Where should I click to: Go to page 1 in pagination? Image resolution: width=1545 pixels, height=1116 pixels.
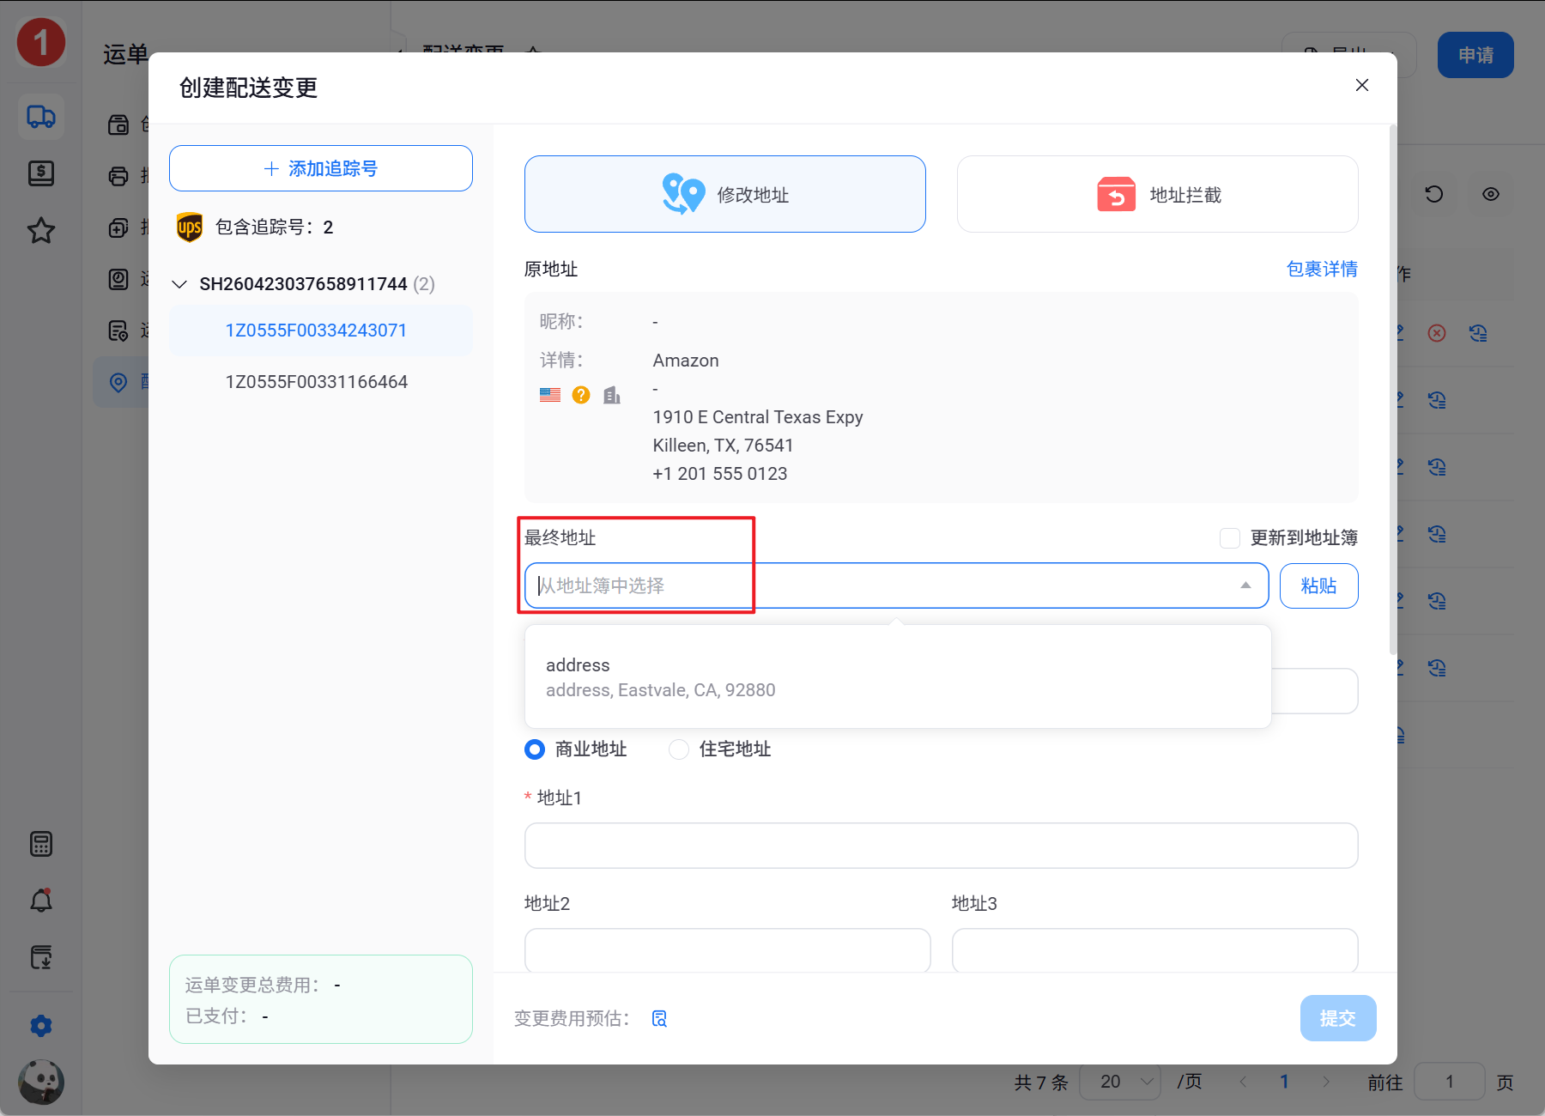click(1285, 1082)
